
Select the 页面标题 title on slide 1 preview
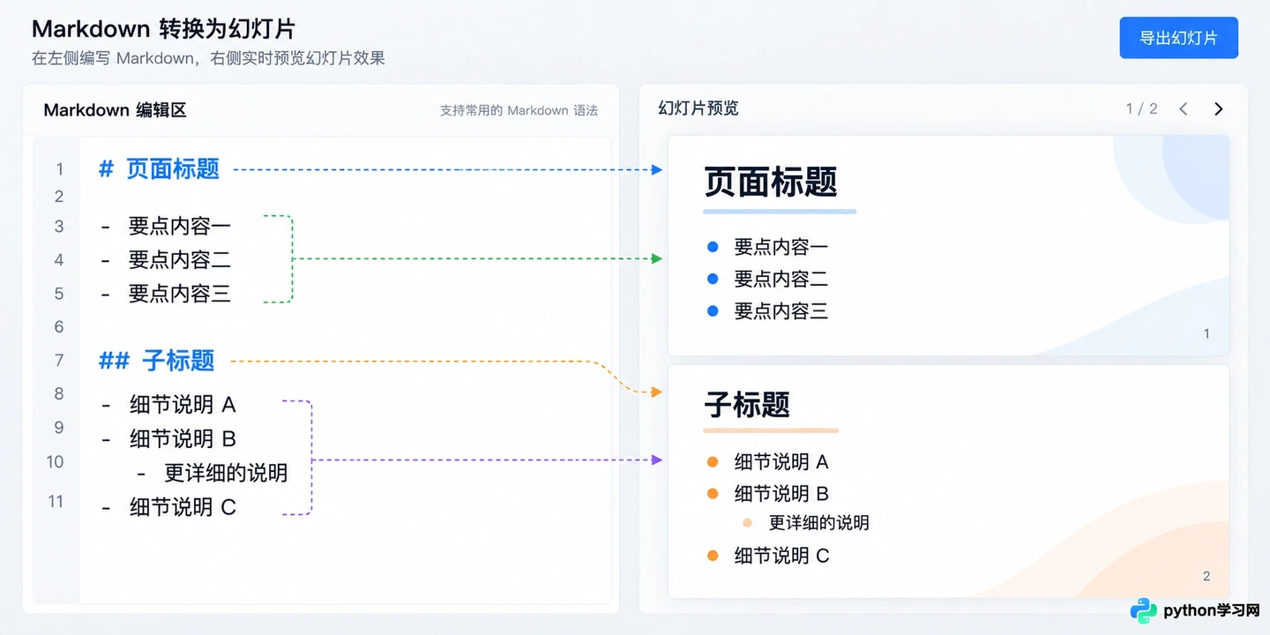tap(770, 182)
